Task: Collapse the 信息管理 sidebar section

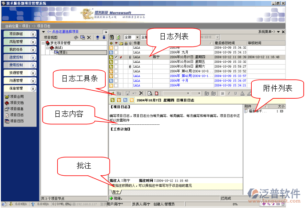Action: [x=33, y=89]
